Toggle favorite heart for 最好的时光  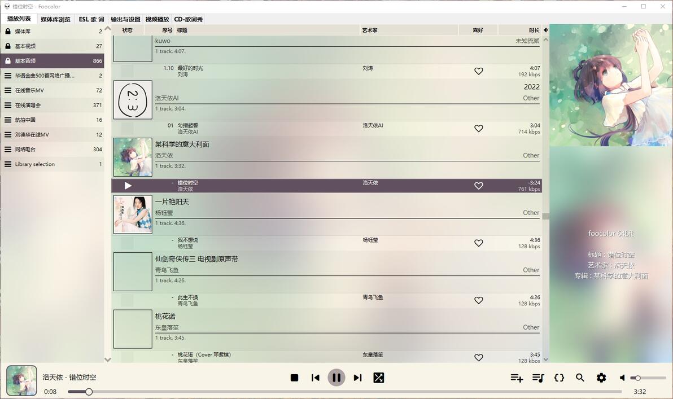pos(479,71)
